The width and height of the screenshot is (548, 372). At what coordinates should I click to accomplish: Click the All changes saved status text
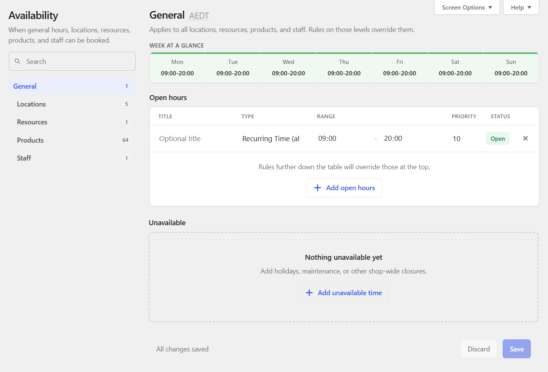(182, 349)
